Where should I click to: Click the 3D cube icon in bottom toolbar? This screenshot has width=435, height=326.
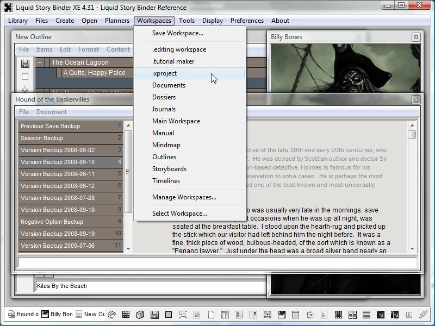tap(140, 315)
